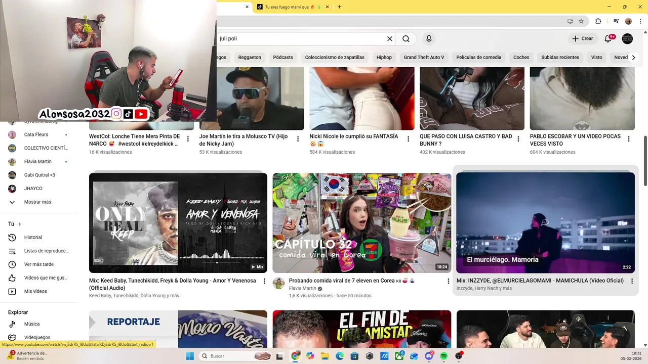Viewport: 648px width, 364px height.
Task: Open options for Keed Baby mix
Action: [264, 281]
